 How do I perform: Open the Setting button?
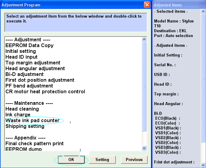(x=102, y=159)
